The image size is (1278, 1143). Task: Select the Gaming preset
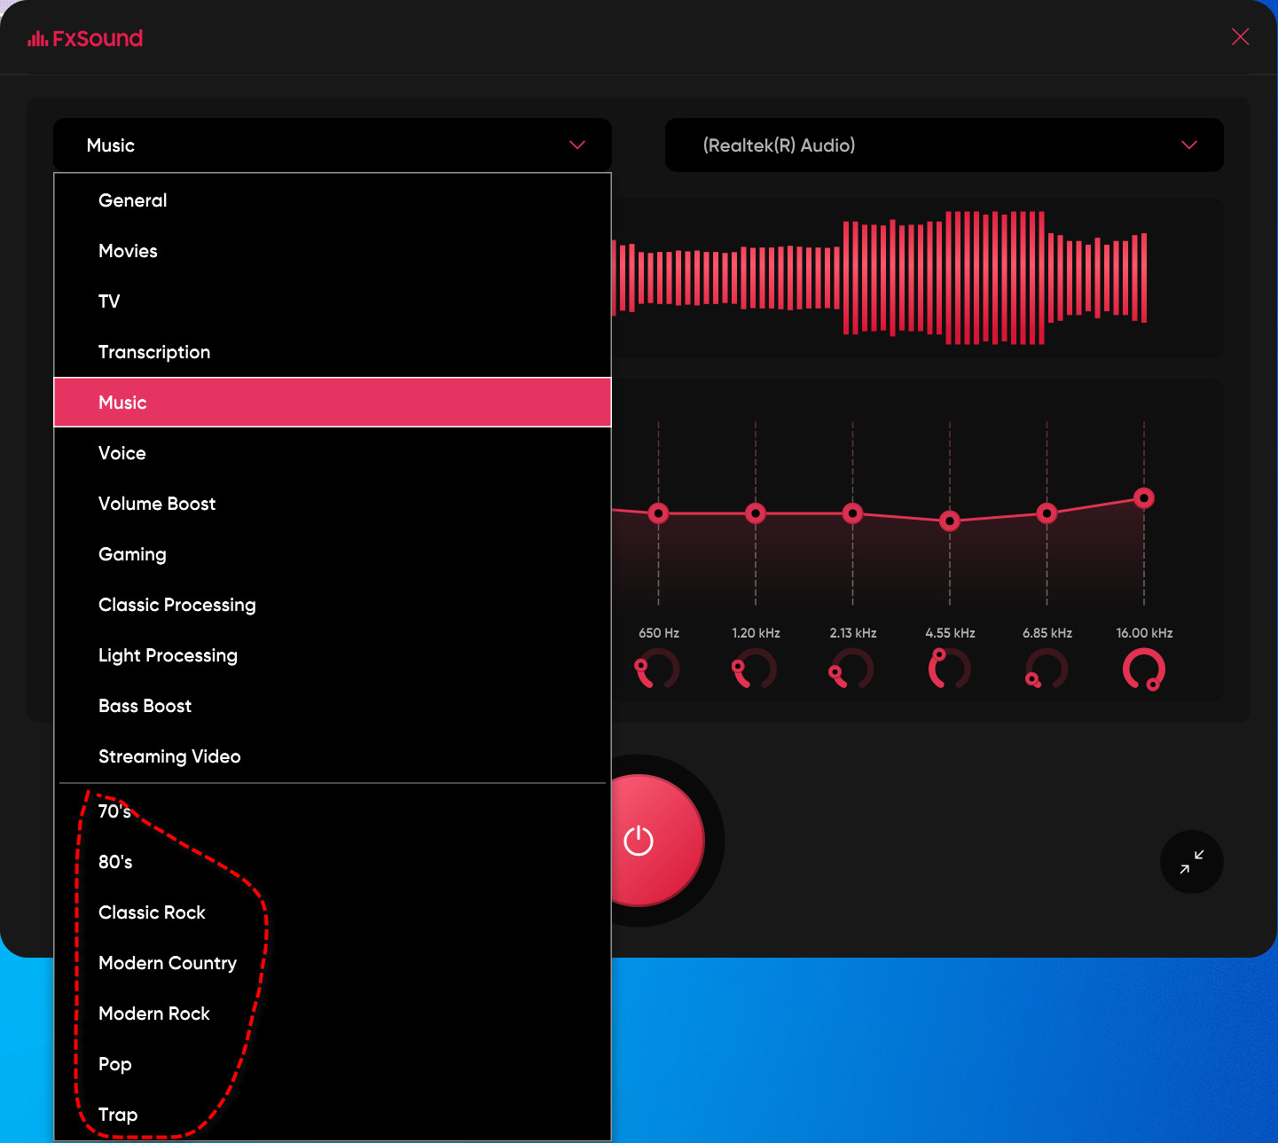(333, 554)
